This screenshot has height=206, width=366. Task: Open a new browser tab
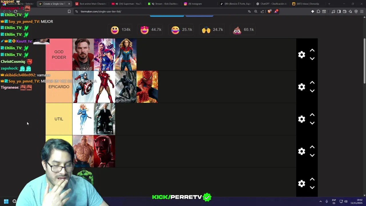click(x=329, y=4)
